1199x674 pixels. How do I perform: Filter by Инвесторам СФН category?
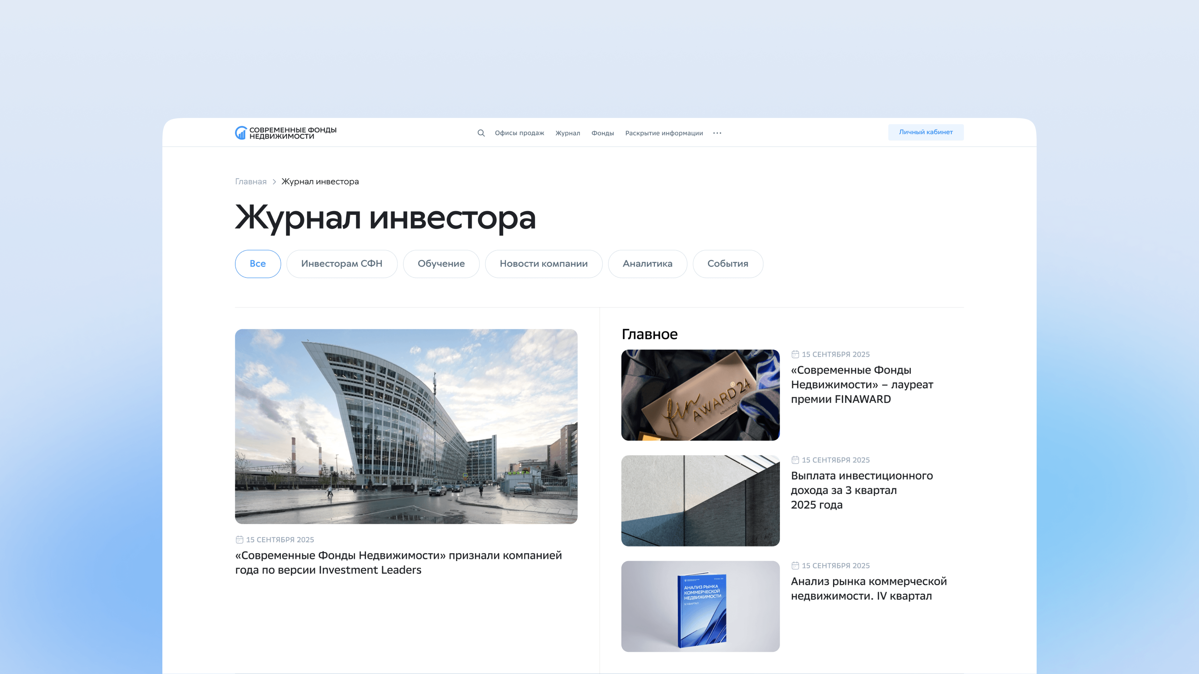(342, 264)
